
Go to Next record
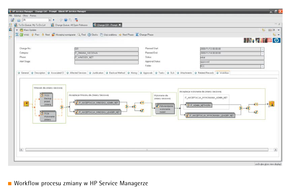click(46, 35)
